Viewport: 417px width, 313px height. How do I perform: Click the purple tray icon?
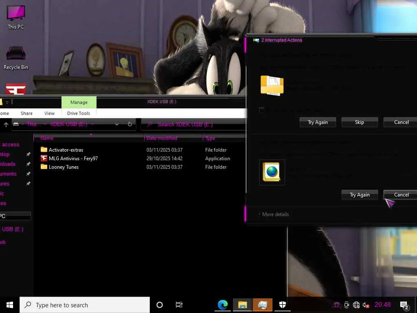pos(337,305)
